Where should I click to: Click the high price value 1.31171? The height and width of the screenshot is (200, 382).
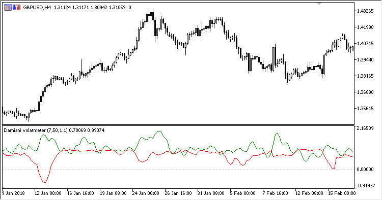click(80, 8)
